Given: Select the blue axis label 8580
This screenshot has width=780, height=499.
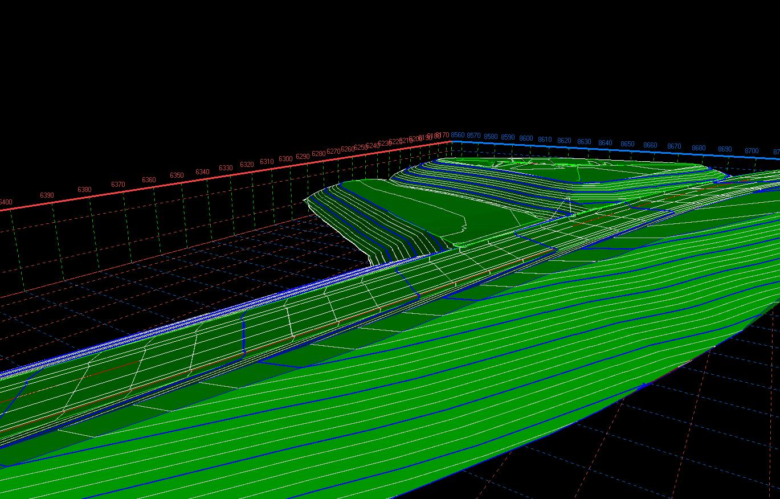Looking at the screenshot, I should click(x=491, y=137).
